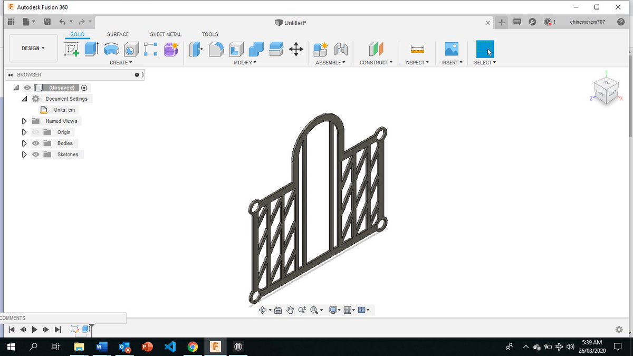
Task: Select the Pan hand tool
Action: 290,310
